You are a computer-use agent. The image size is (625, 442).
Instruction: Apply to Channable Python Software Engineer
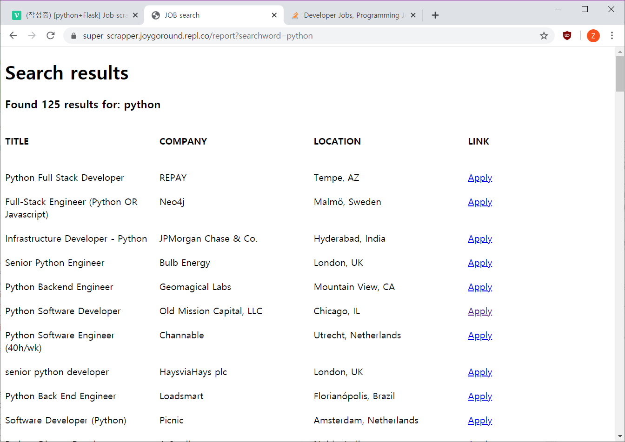click(480, 336)
